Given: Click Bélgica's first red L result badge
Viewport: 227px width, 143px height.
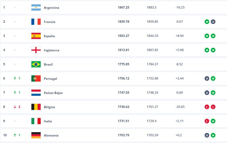Looking at the screenshot, I should tap(207, 107).
